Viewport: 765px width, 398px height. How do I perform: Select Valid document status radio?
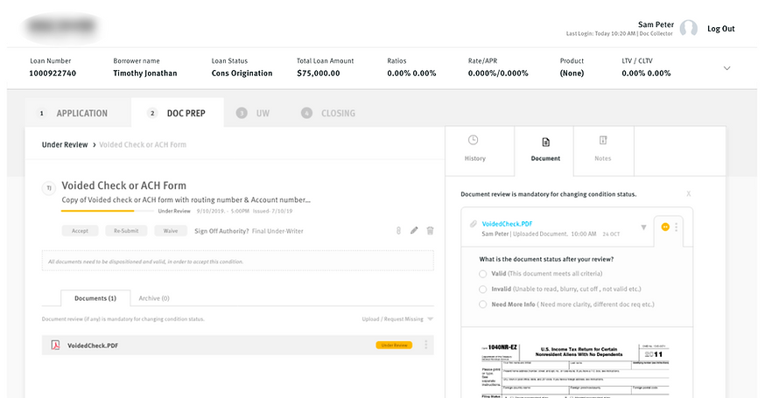(482, 274)
